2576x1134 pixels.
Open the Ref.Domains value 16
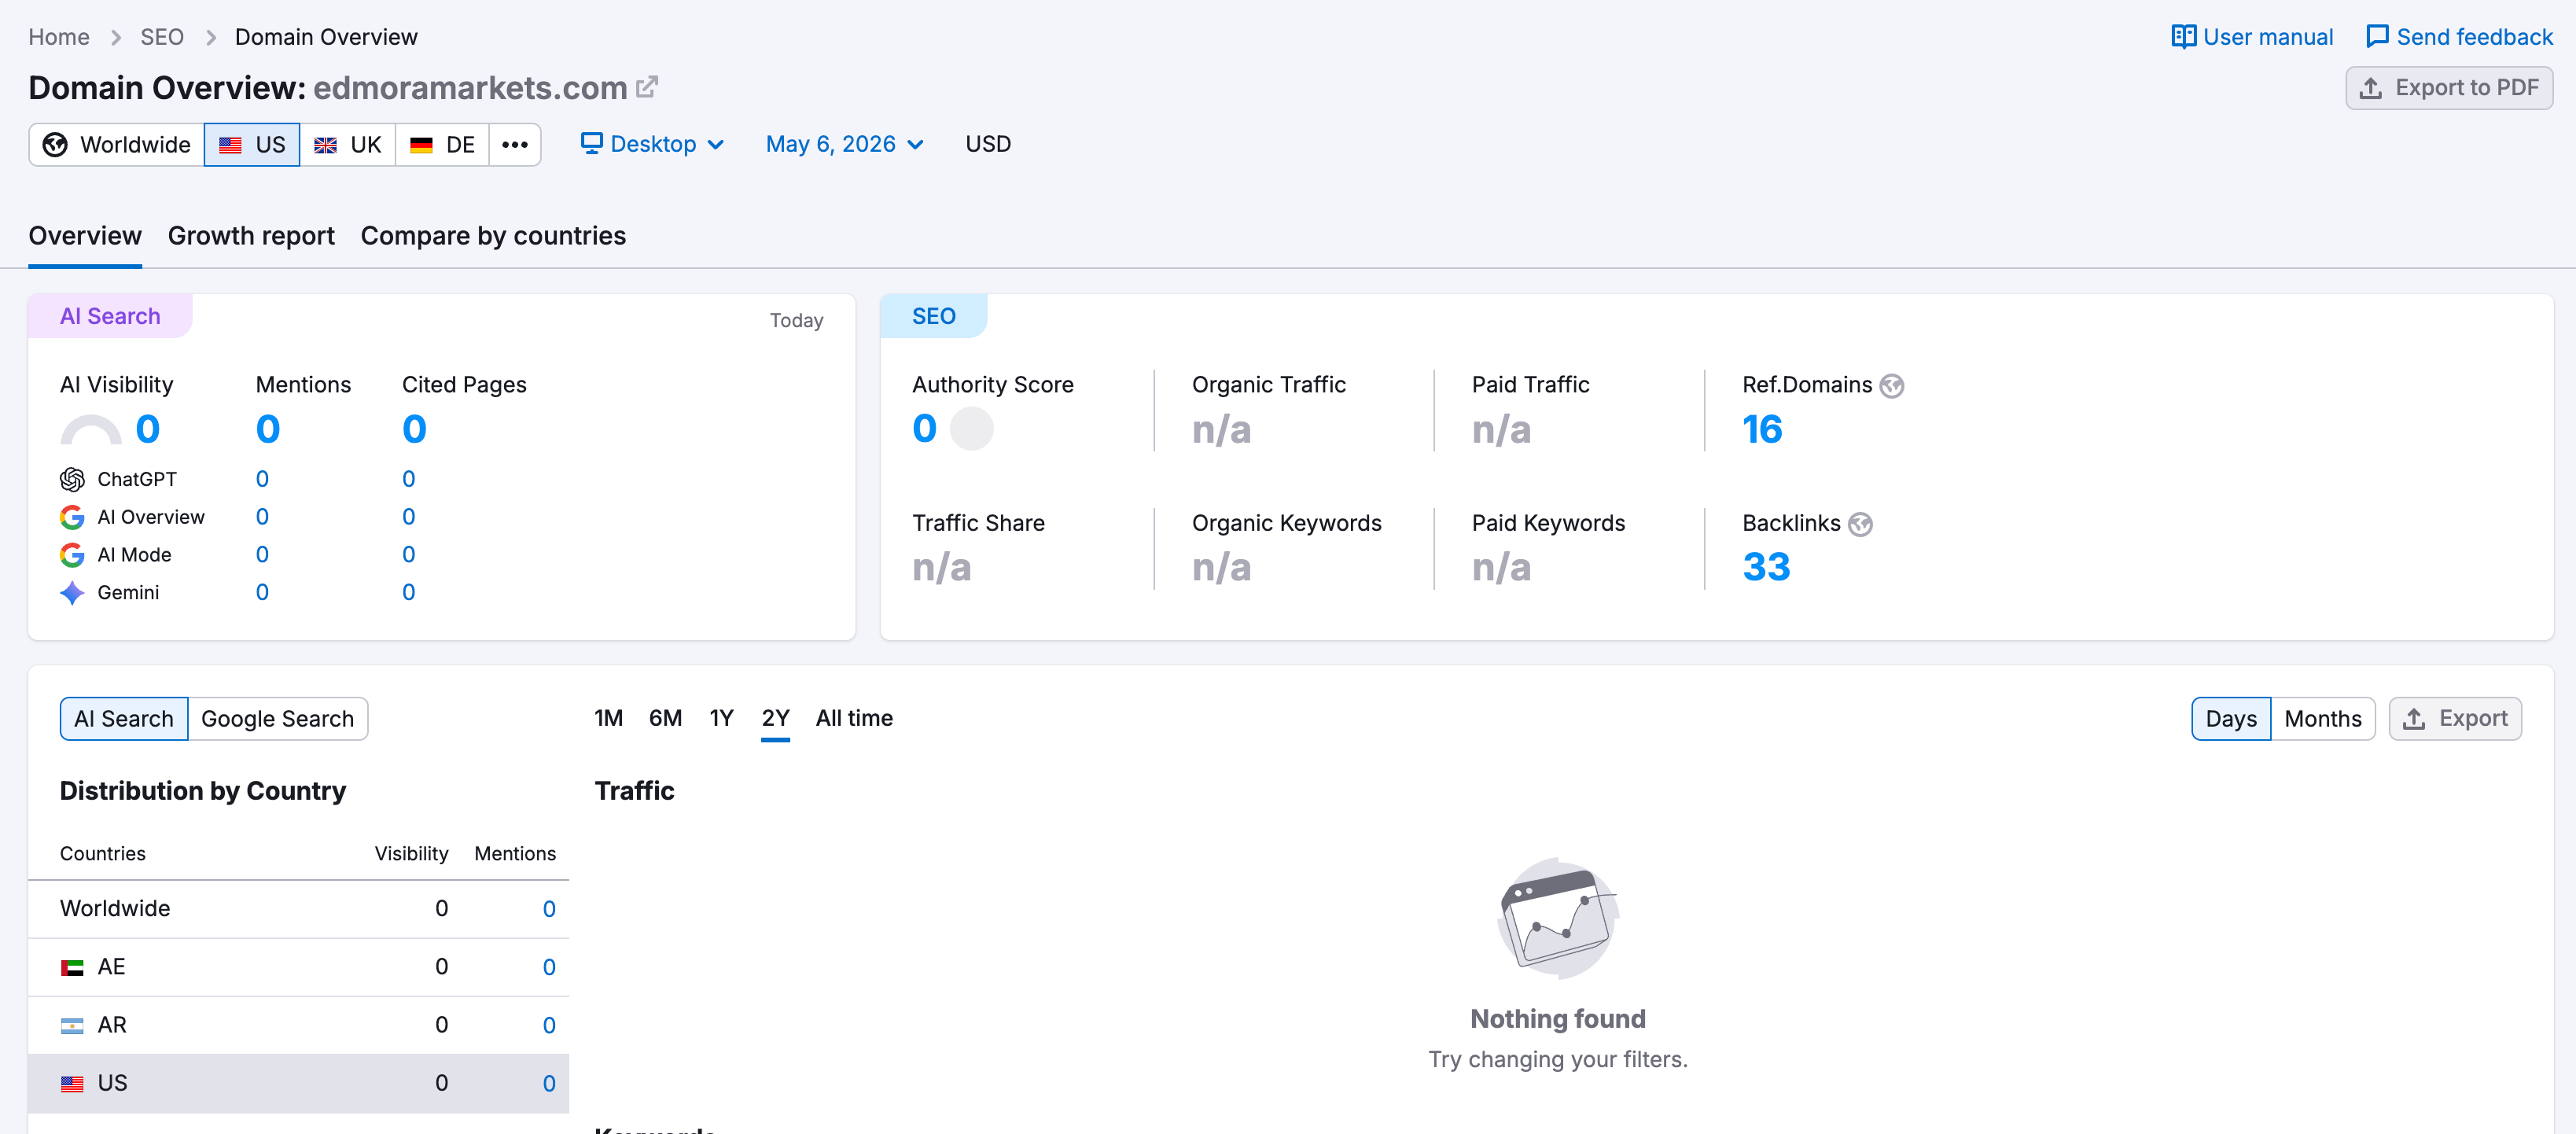point(1762,430)
